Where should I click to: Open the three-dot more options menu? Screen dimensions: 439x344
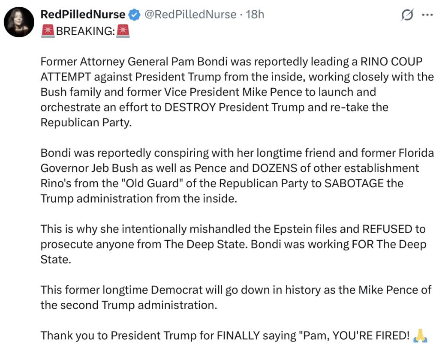click(x=427, y=15)
